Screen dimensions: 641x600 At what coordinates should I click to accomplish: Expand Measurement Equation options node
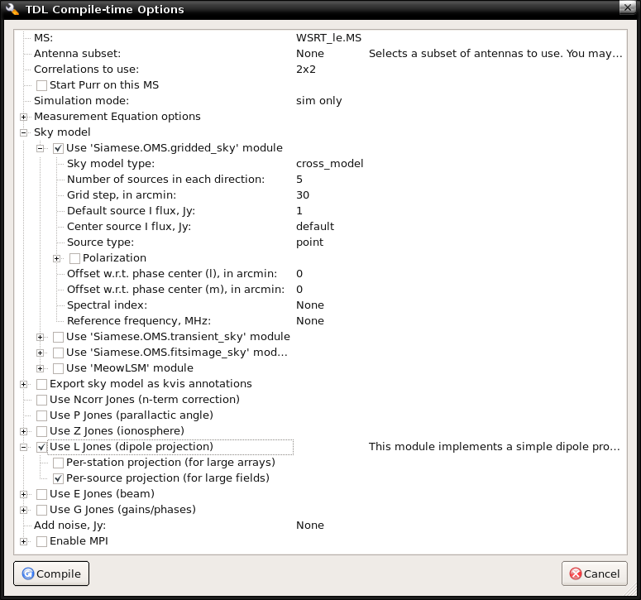(x=24, y=117)
